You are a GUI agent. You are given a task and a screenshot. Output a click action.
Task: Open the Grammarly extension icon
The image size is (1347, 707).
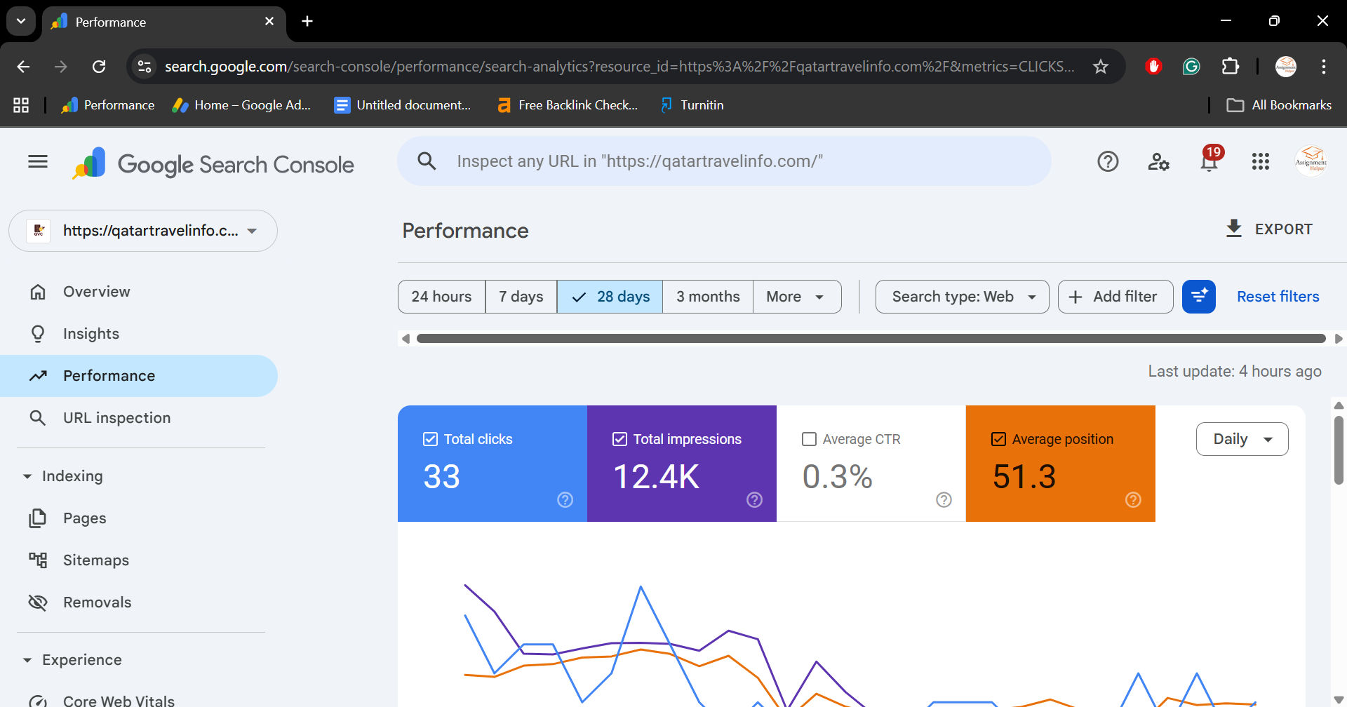click(x=1191, y=67)
